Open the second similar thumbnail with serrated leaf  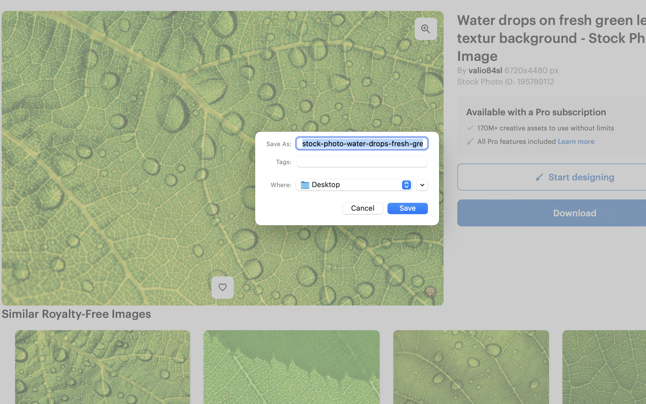pyautogui.click(x=292, y=367)
